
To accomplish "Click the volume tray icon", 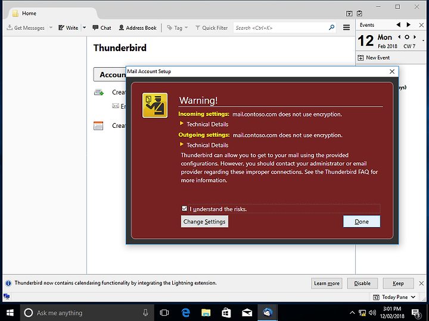I will pyautogui.click(x=372, y=313).
